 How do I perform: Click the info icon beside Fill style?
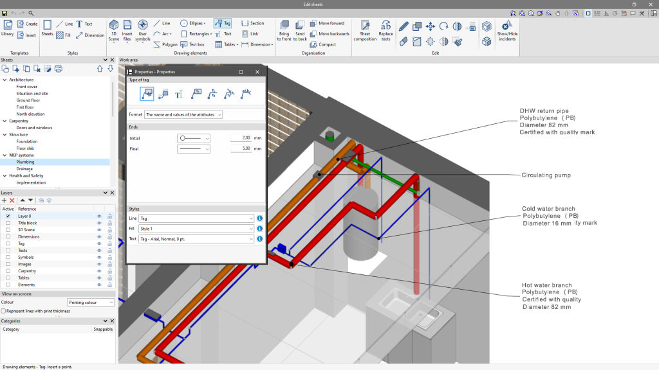(x=260, y=229)
